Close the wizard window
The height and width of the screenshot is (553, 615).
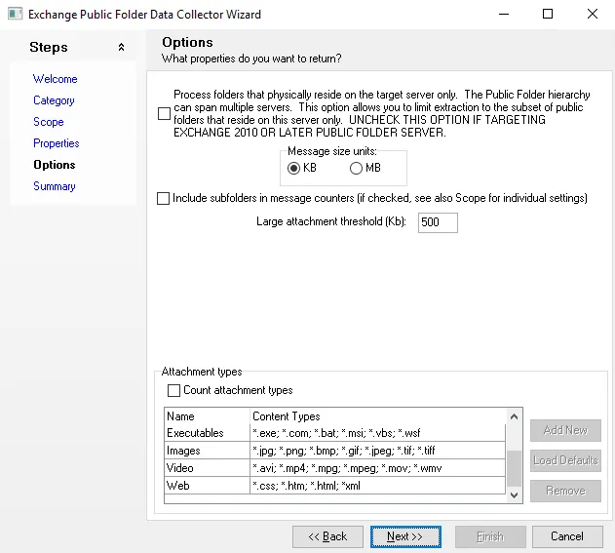pos(593,14)
